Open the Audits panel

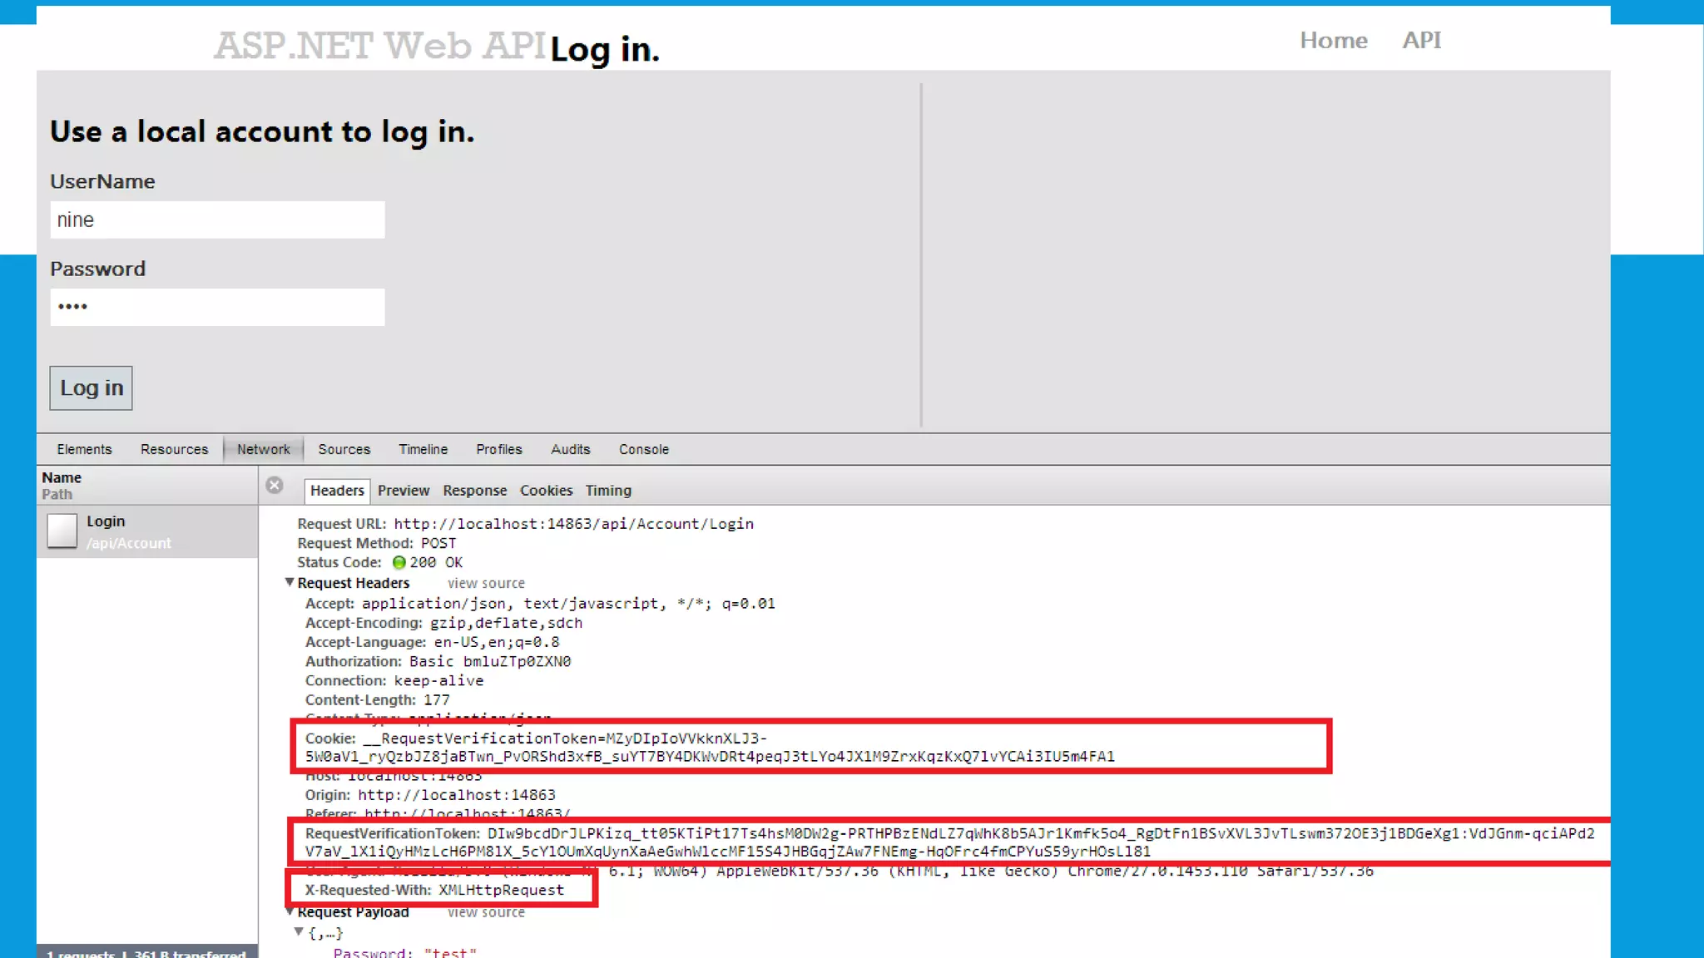pyautogui.click(x=570, y=449)
